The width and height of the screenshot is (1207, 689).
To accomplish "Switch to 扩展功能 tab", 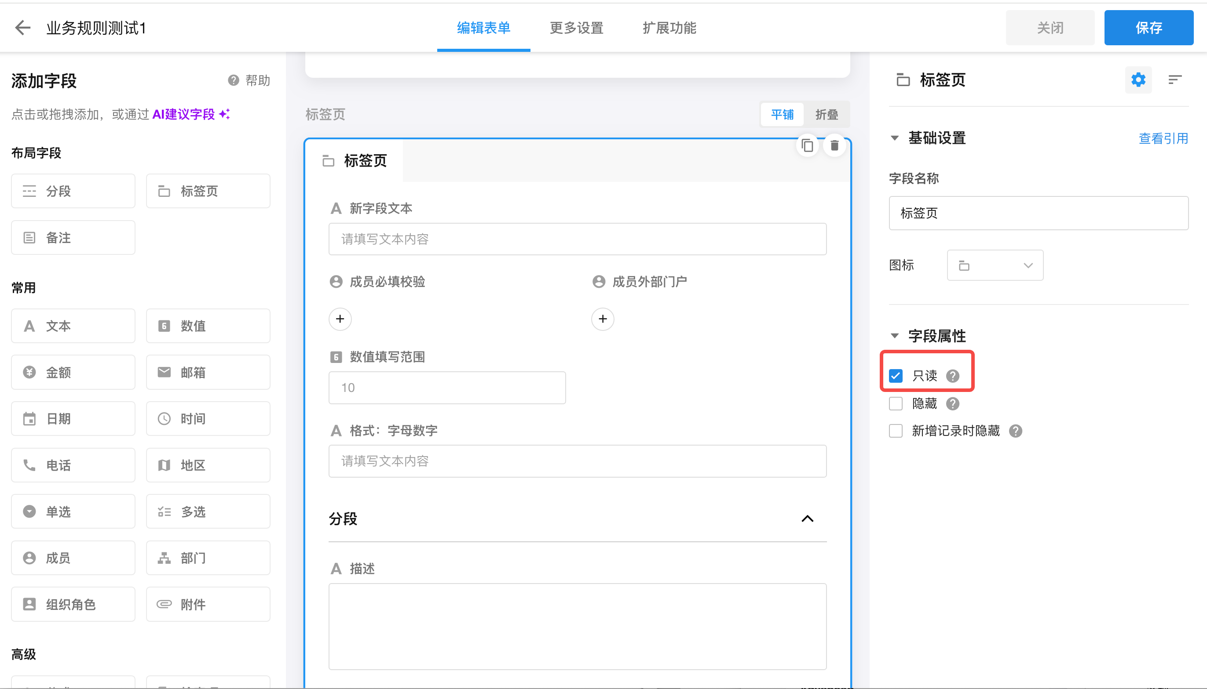I will click(x=669, y=28).
